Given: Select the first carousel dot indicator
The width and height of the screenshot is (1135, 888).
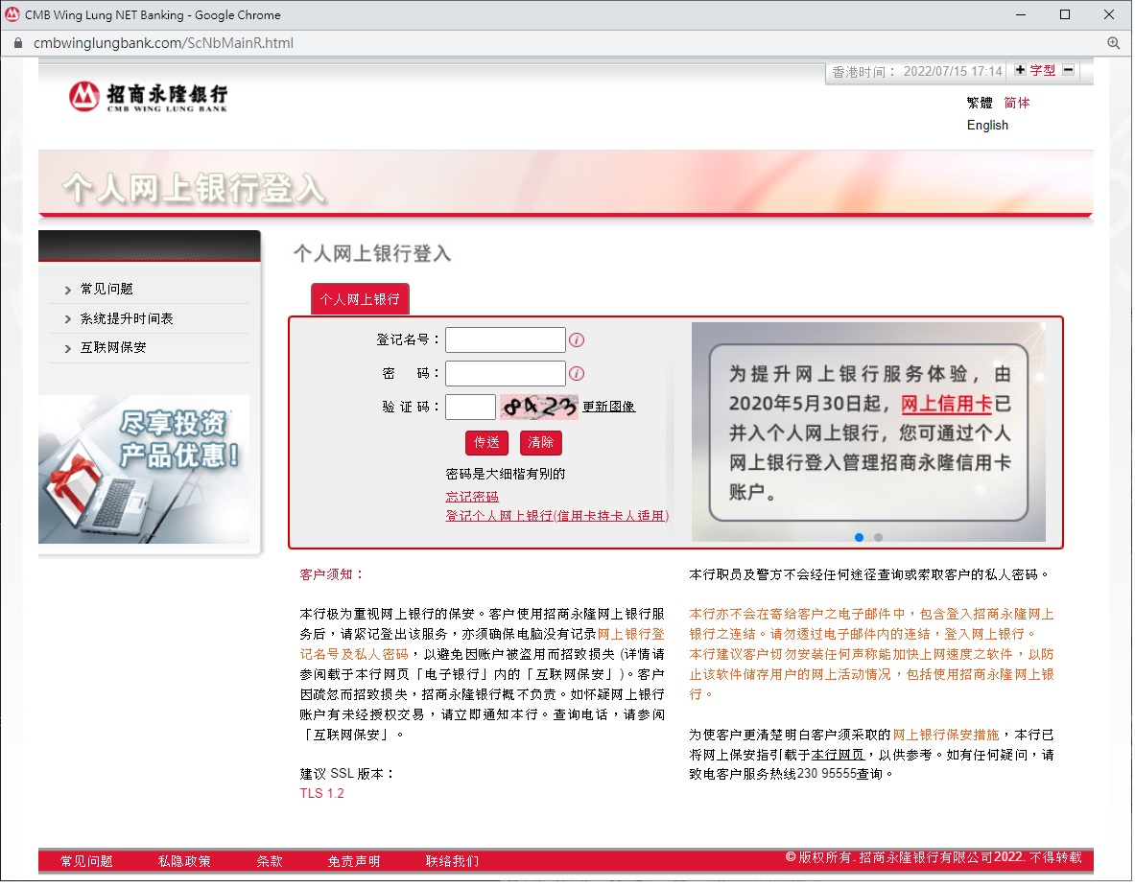Looking at the screenshot, I should pyautogui.click(x=860, y=538).
